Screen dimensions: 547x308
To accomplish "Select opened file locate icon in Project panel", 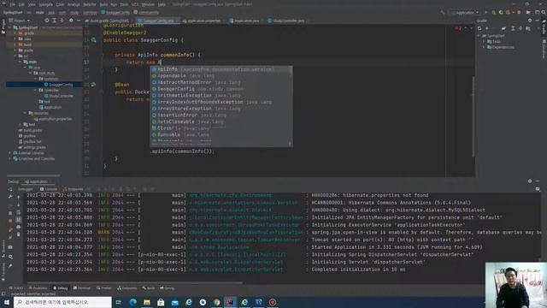I will coord(47,21).
